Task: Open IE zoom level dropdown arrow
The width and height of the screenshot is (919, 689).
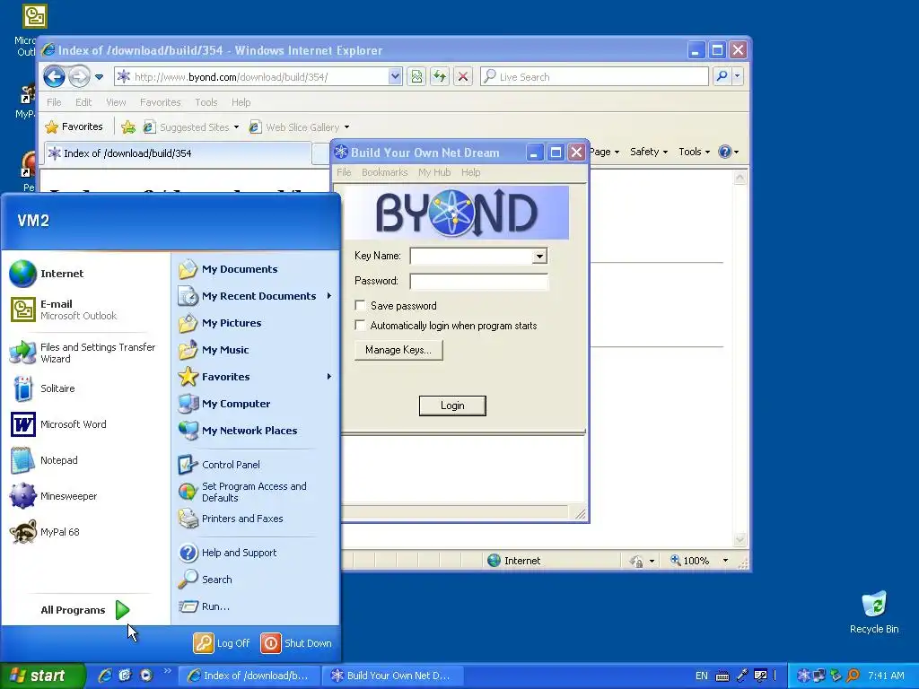Action: point(725,561)
